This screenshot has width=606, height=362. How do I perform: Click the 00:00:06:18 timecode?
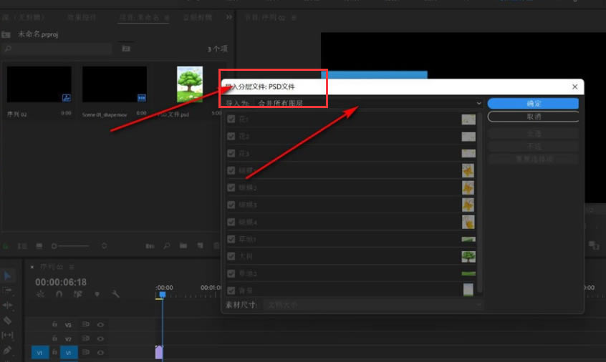[x=61, y=282]
